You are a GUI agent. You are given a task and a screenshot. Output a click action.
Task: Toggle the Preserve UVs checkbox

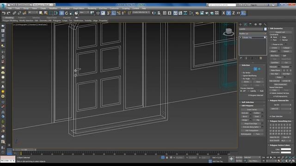271,44
